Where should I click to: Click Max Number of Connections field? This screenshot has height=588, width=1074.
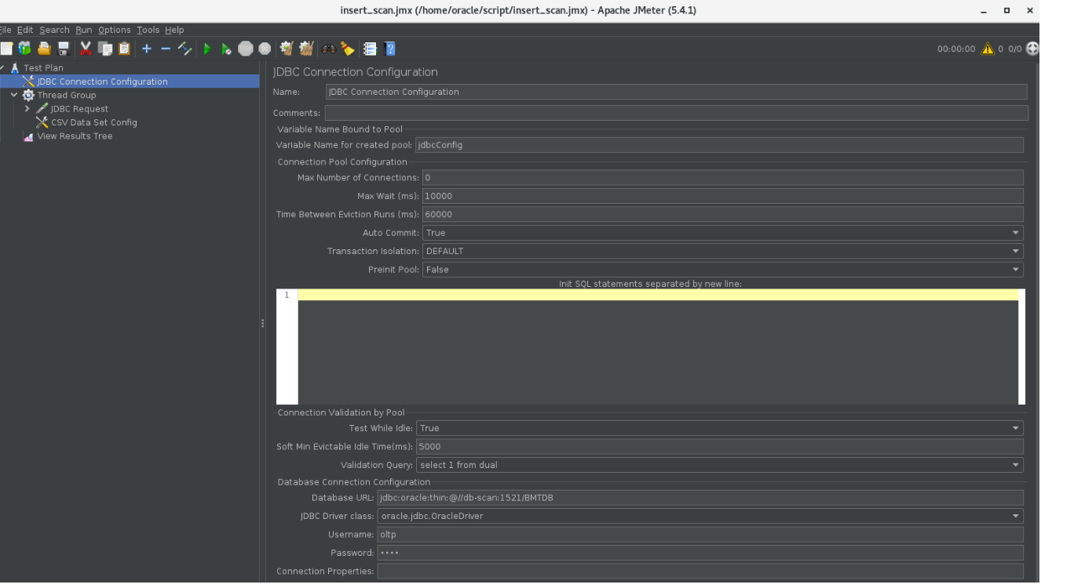[x=723, y=178]
